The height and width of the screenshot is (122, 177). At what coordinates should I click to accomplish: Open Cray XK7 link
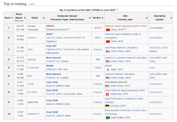point(51,46)
